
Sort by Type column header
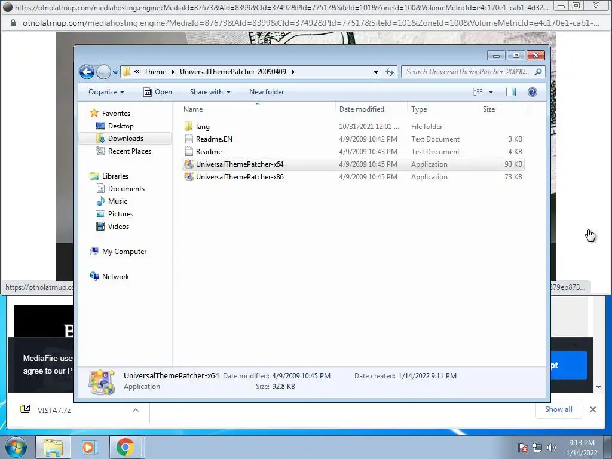click(x=419, y=109)
